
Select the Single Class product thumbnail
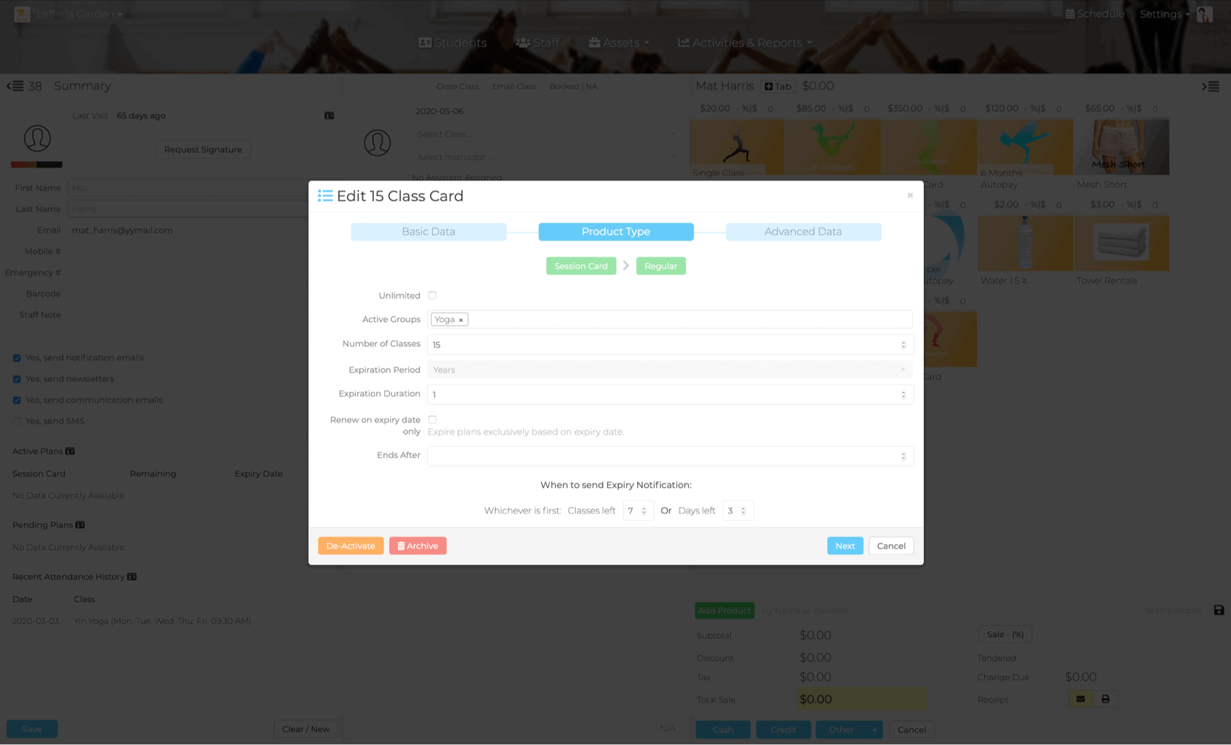pos(737,147)
